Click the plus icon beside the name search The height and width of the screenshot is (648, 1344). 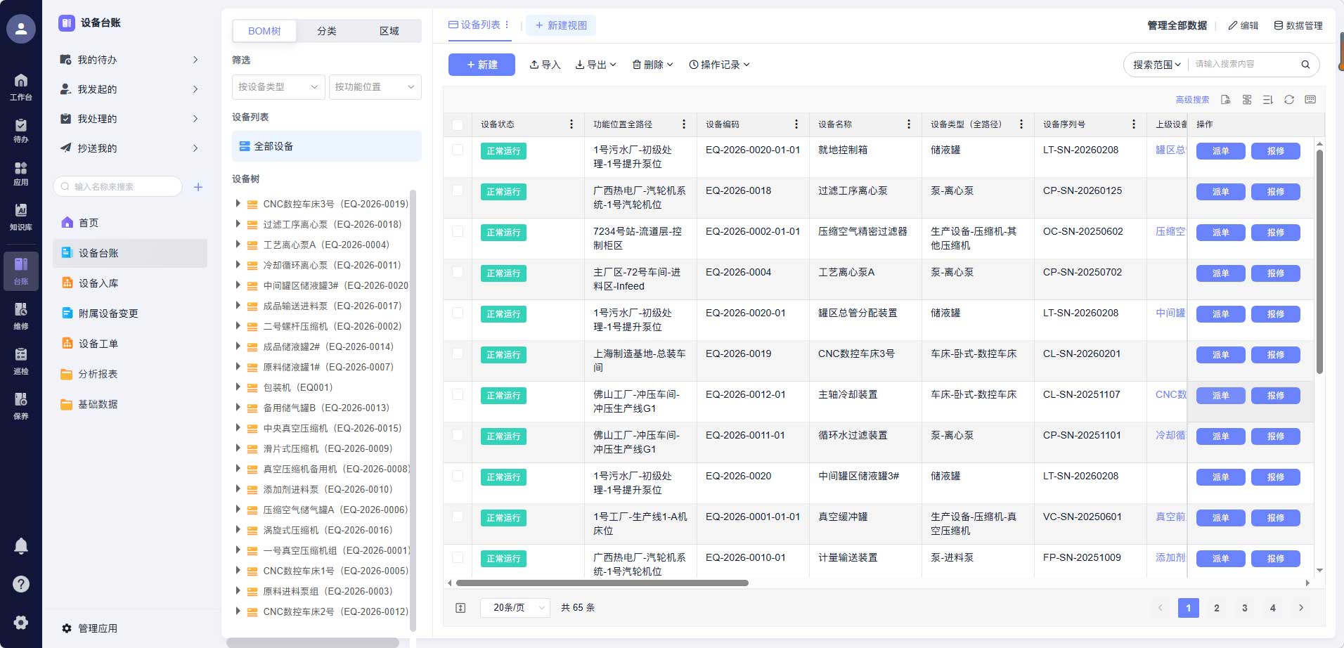[198, 187]
